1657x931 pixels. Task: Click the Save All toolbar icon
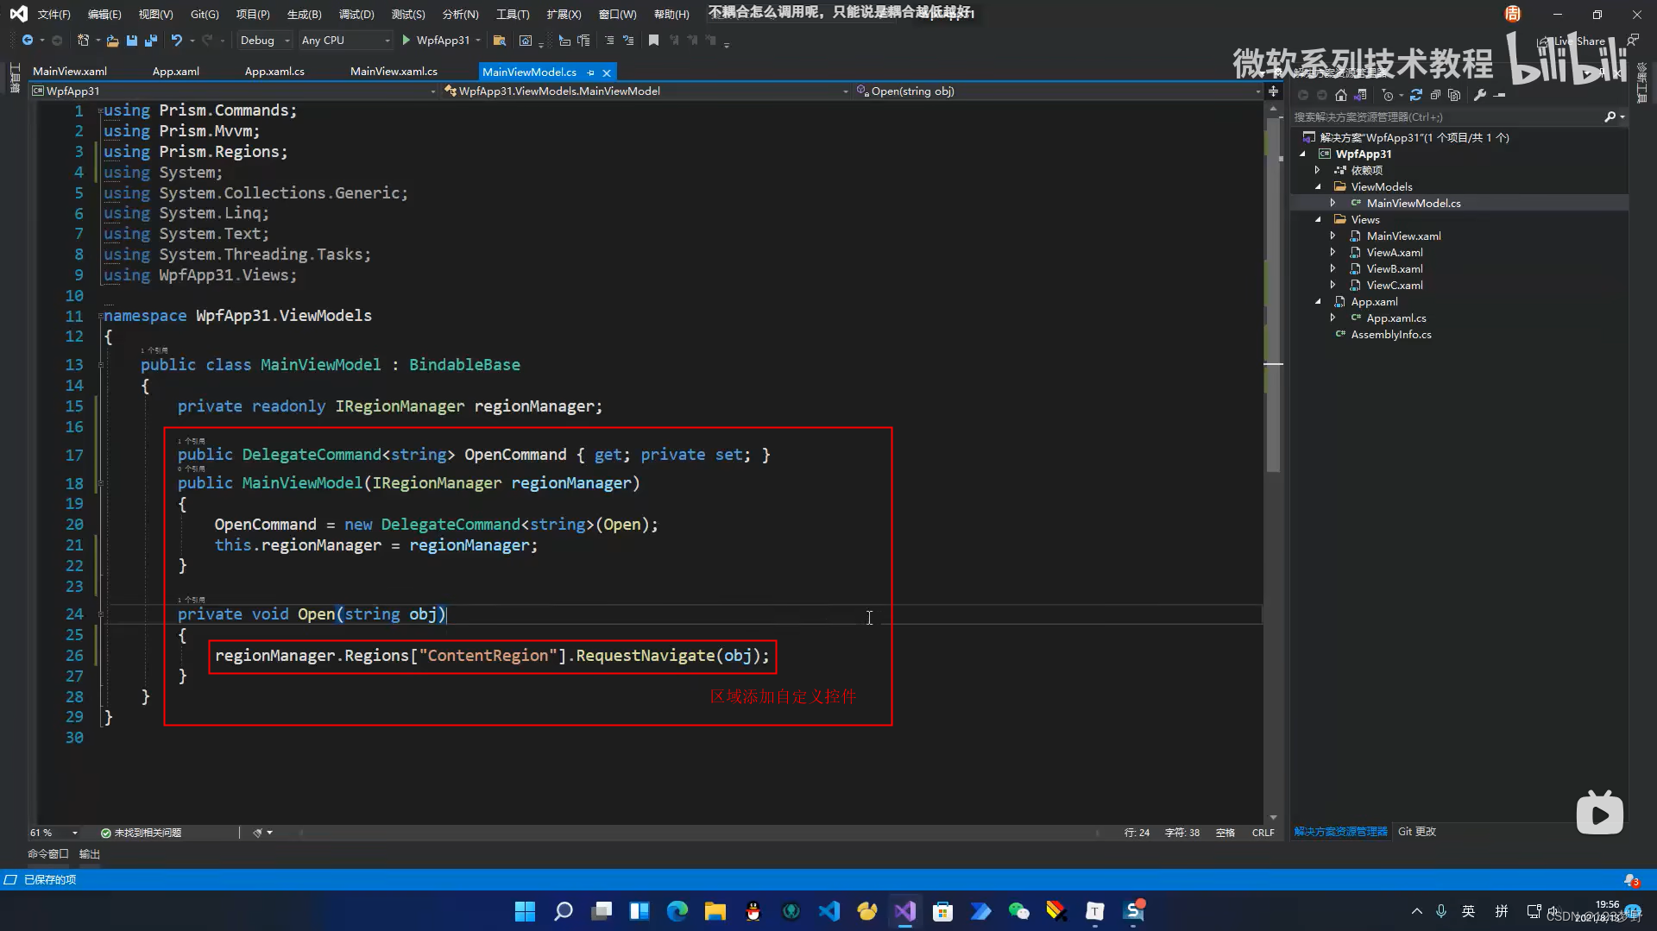[x=151, y=41]
